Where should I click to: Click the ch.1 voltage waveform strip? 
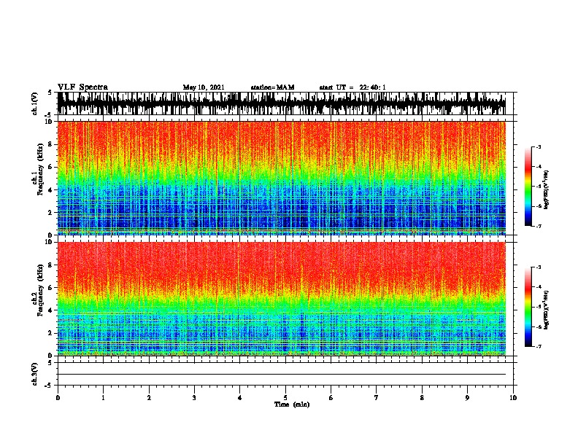(x=282, y=103)
